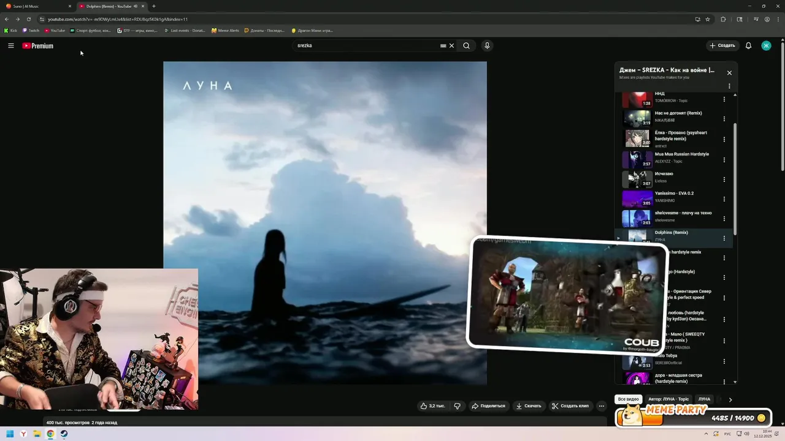Open the mix playlist options menu

click(729, 86)
